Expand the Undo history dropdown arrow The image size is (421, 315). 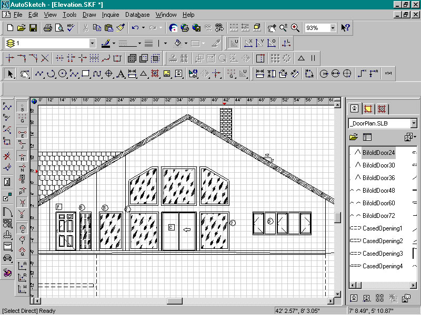click(143, 28)
